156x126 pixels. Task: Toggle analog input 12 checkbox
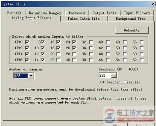coord(43,54)
